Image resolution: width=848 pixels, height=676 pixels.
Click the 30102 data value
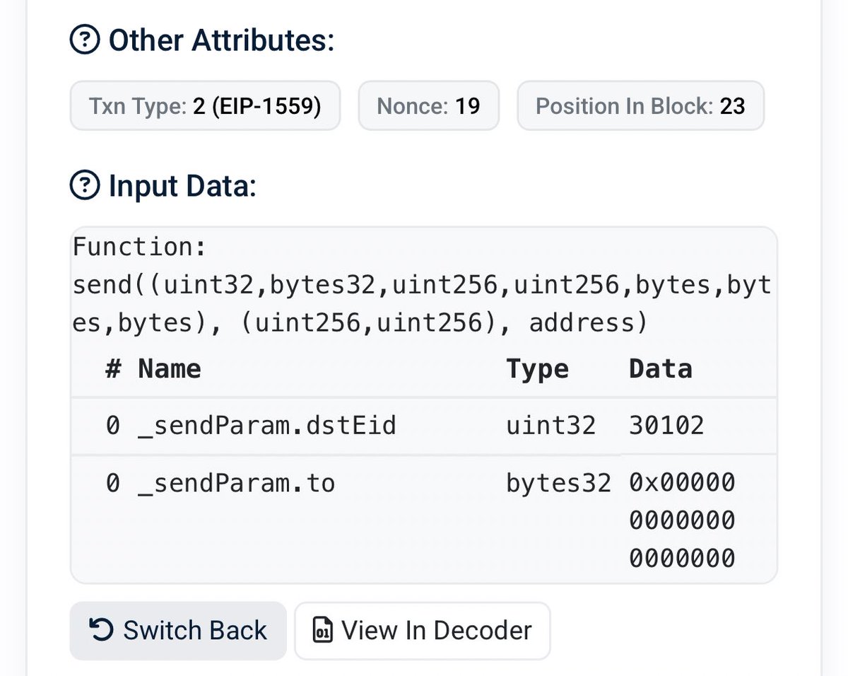[x=666, y=426]
